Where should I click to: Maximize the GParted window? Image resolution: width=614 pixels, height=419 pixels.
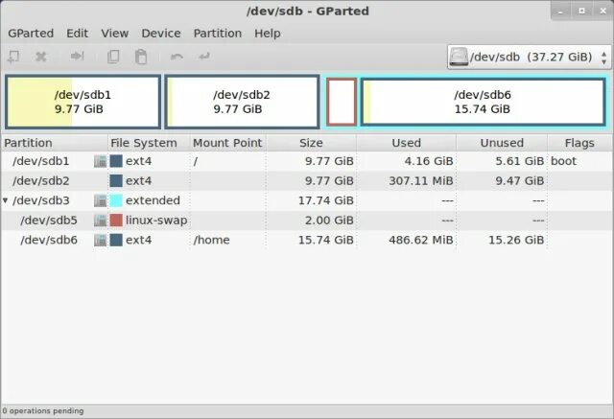(x=582, y=11)
